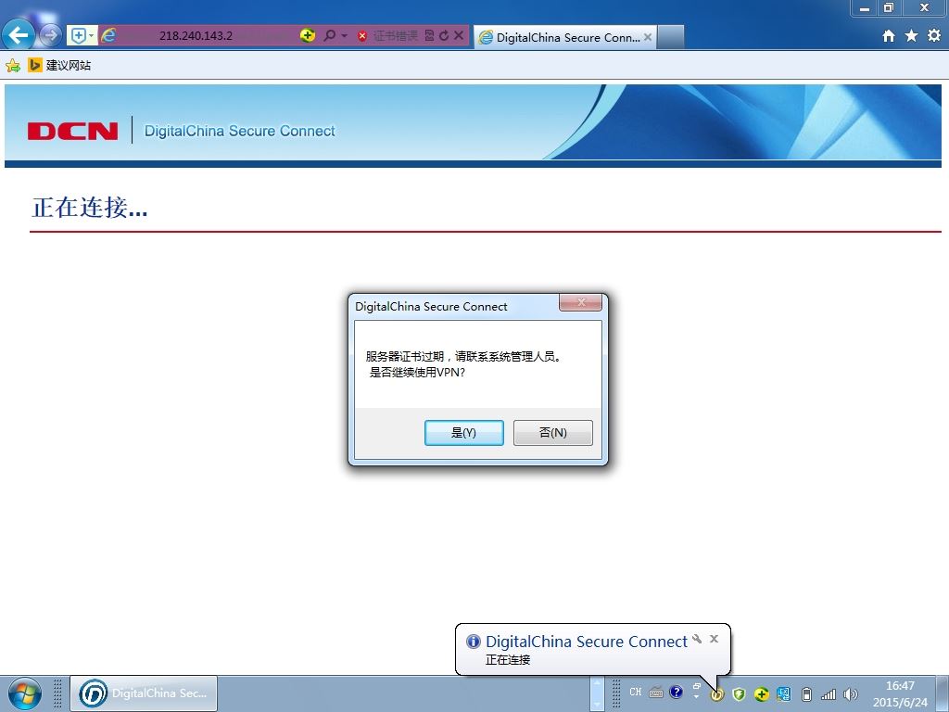Click the IE Home icon

tap(889, 36)
